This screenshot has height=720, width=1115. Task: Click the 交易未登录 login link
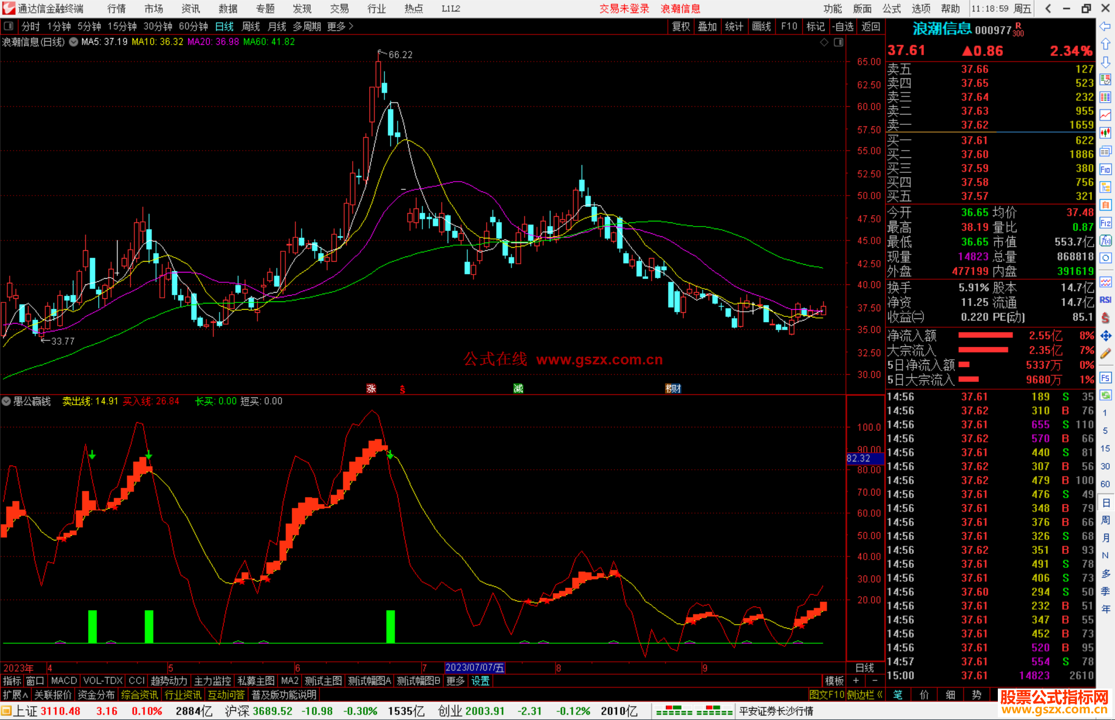[x=624, y=8]
